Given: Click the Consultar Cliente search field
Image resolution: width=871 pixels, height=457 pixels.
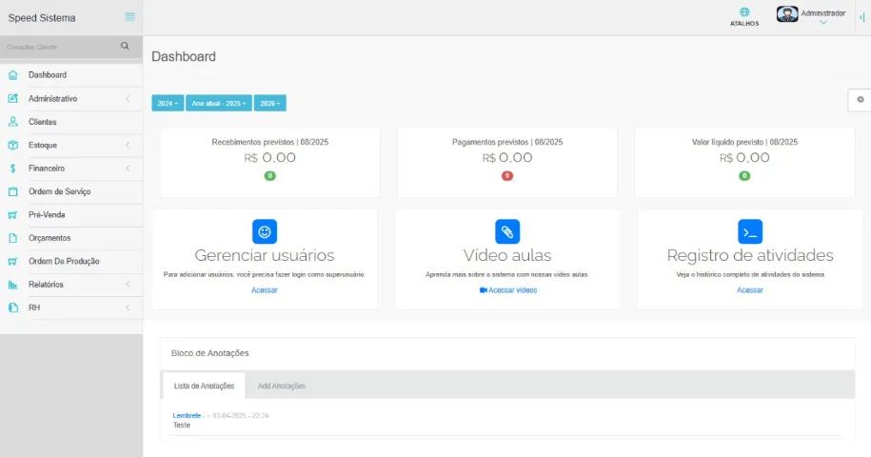Looking at the screenshot, I should point(59,47).
